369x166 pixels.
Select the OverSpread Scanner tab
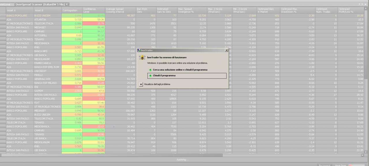pos(40,4)
